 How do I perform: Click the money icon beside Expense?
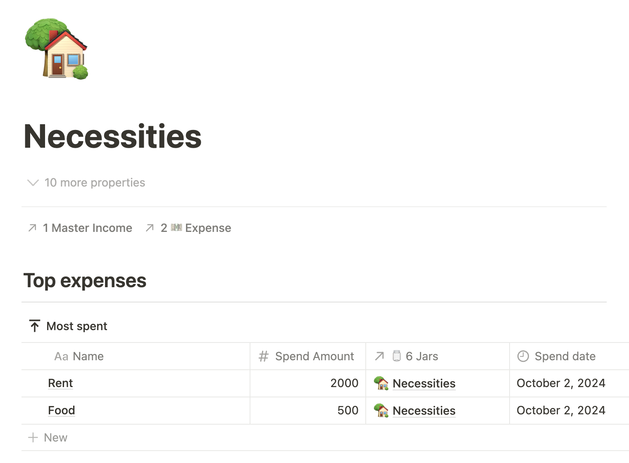pos(176,227)
